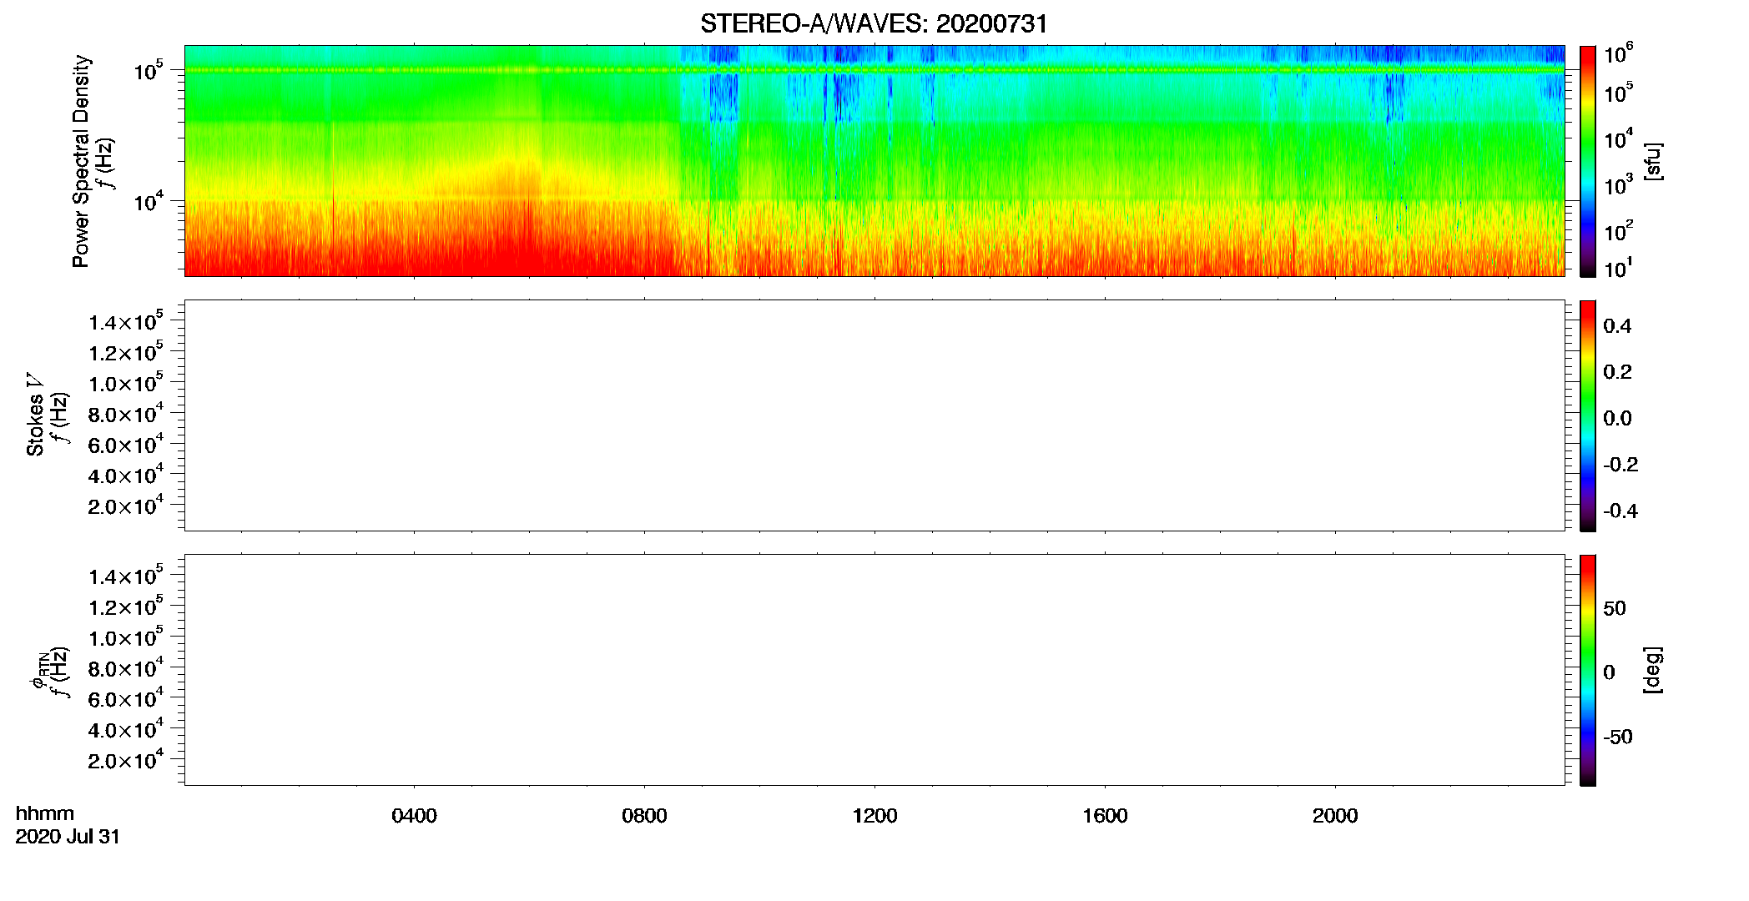
Task: Click the 2000 time tick label
Action: (x=1335, y=816)
